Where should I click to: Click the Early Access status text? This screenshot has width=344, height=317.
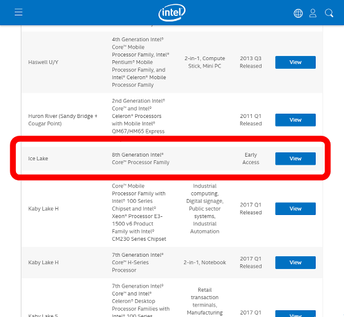[251, 158]
